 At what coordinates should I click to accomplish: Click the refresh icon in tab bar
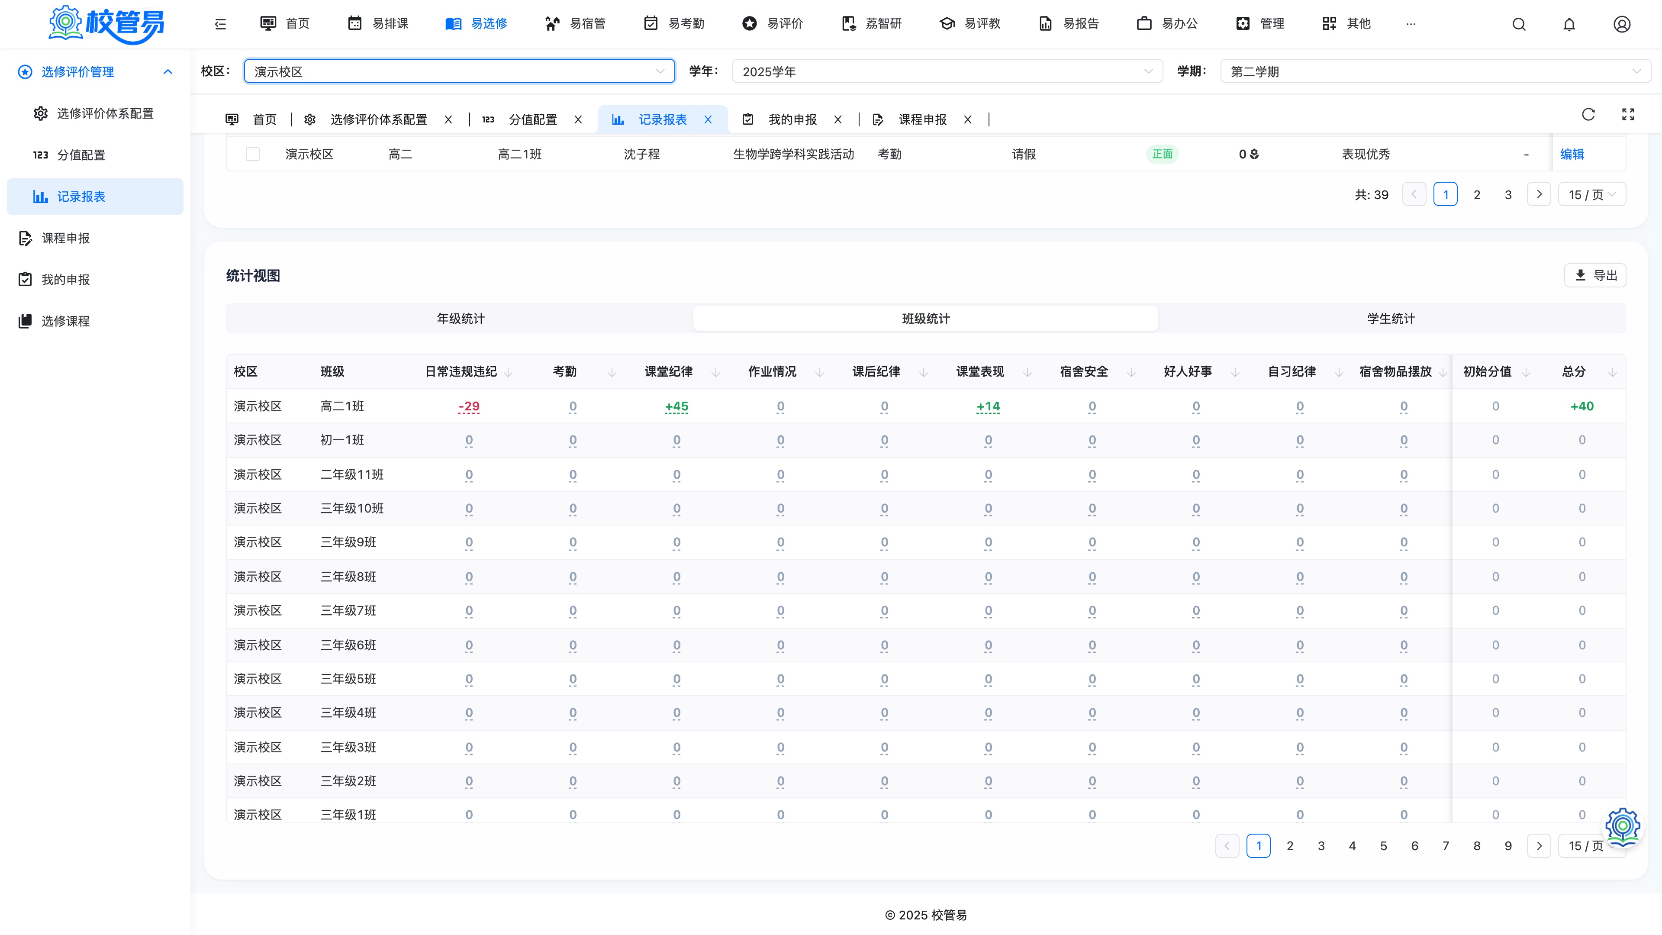(1588, 114)
